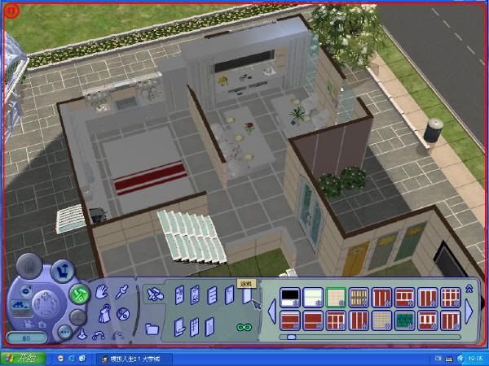Choose the fourth top-row wall category icon
This screenshot has width=489, height=366.
pos(229,294)
